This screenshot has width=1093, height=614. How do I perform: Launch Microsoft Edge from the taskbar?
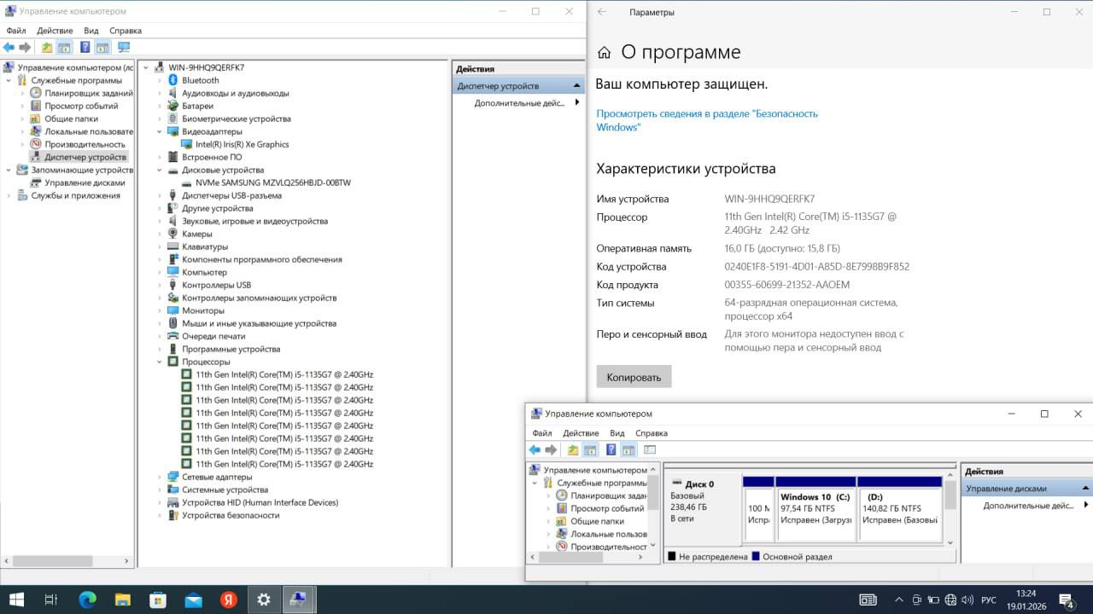point(87,600)
